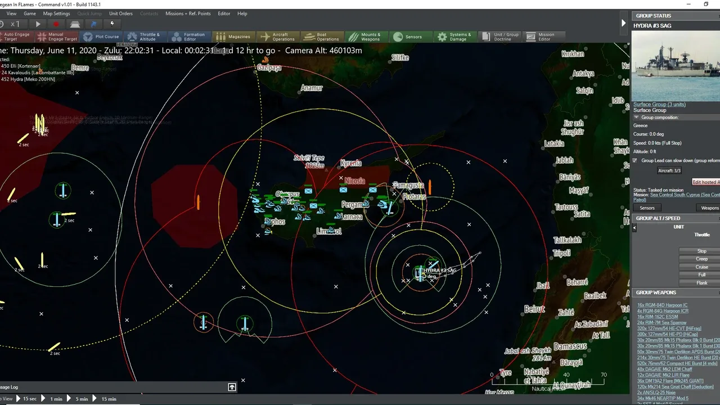Set throttle to Flank

coord(701,282)
